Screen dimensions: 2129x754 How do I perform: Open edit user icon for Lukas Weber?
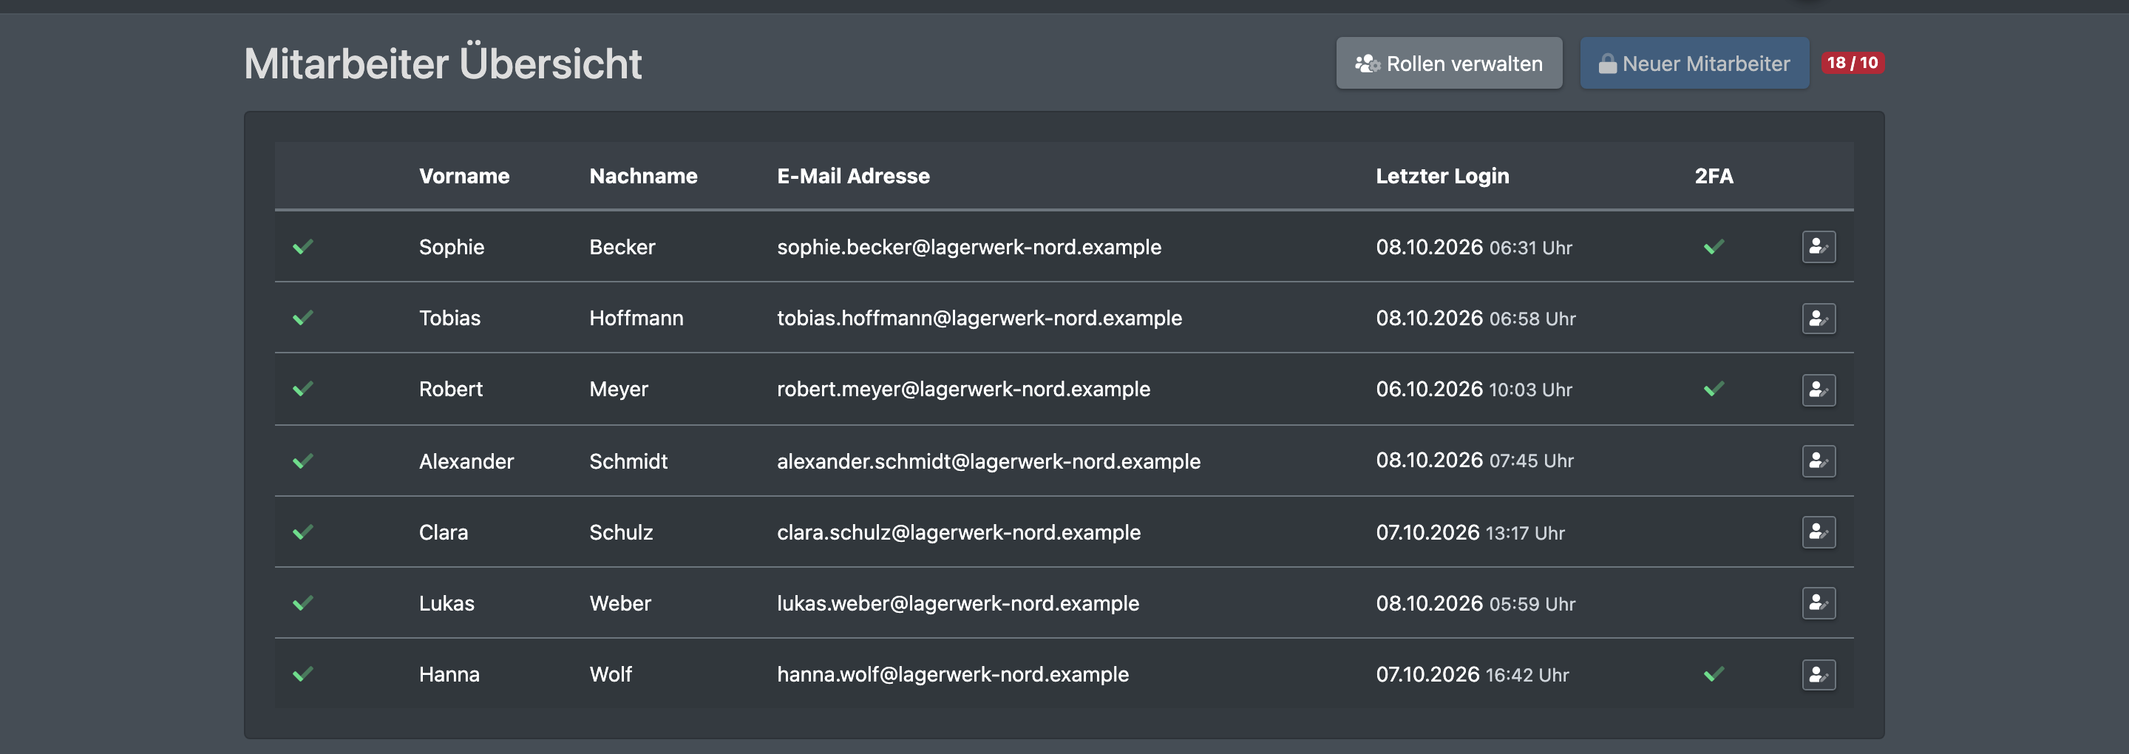click(1819, 602)
